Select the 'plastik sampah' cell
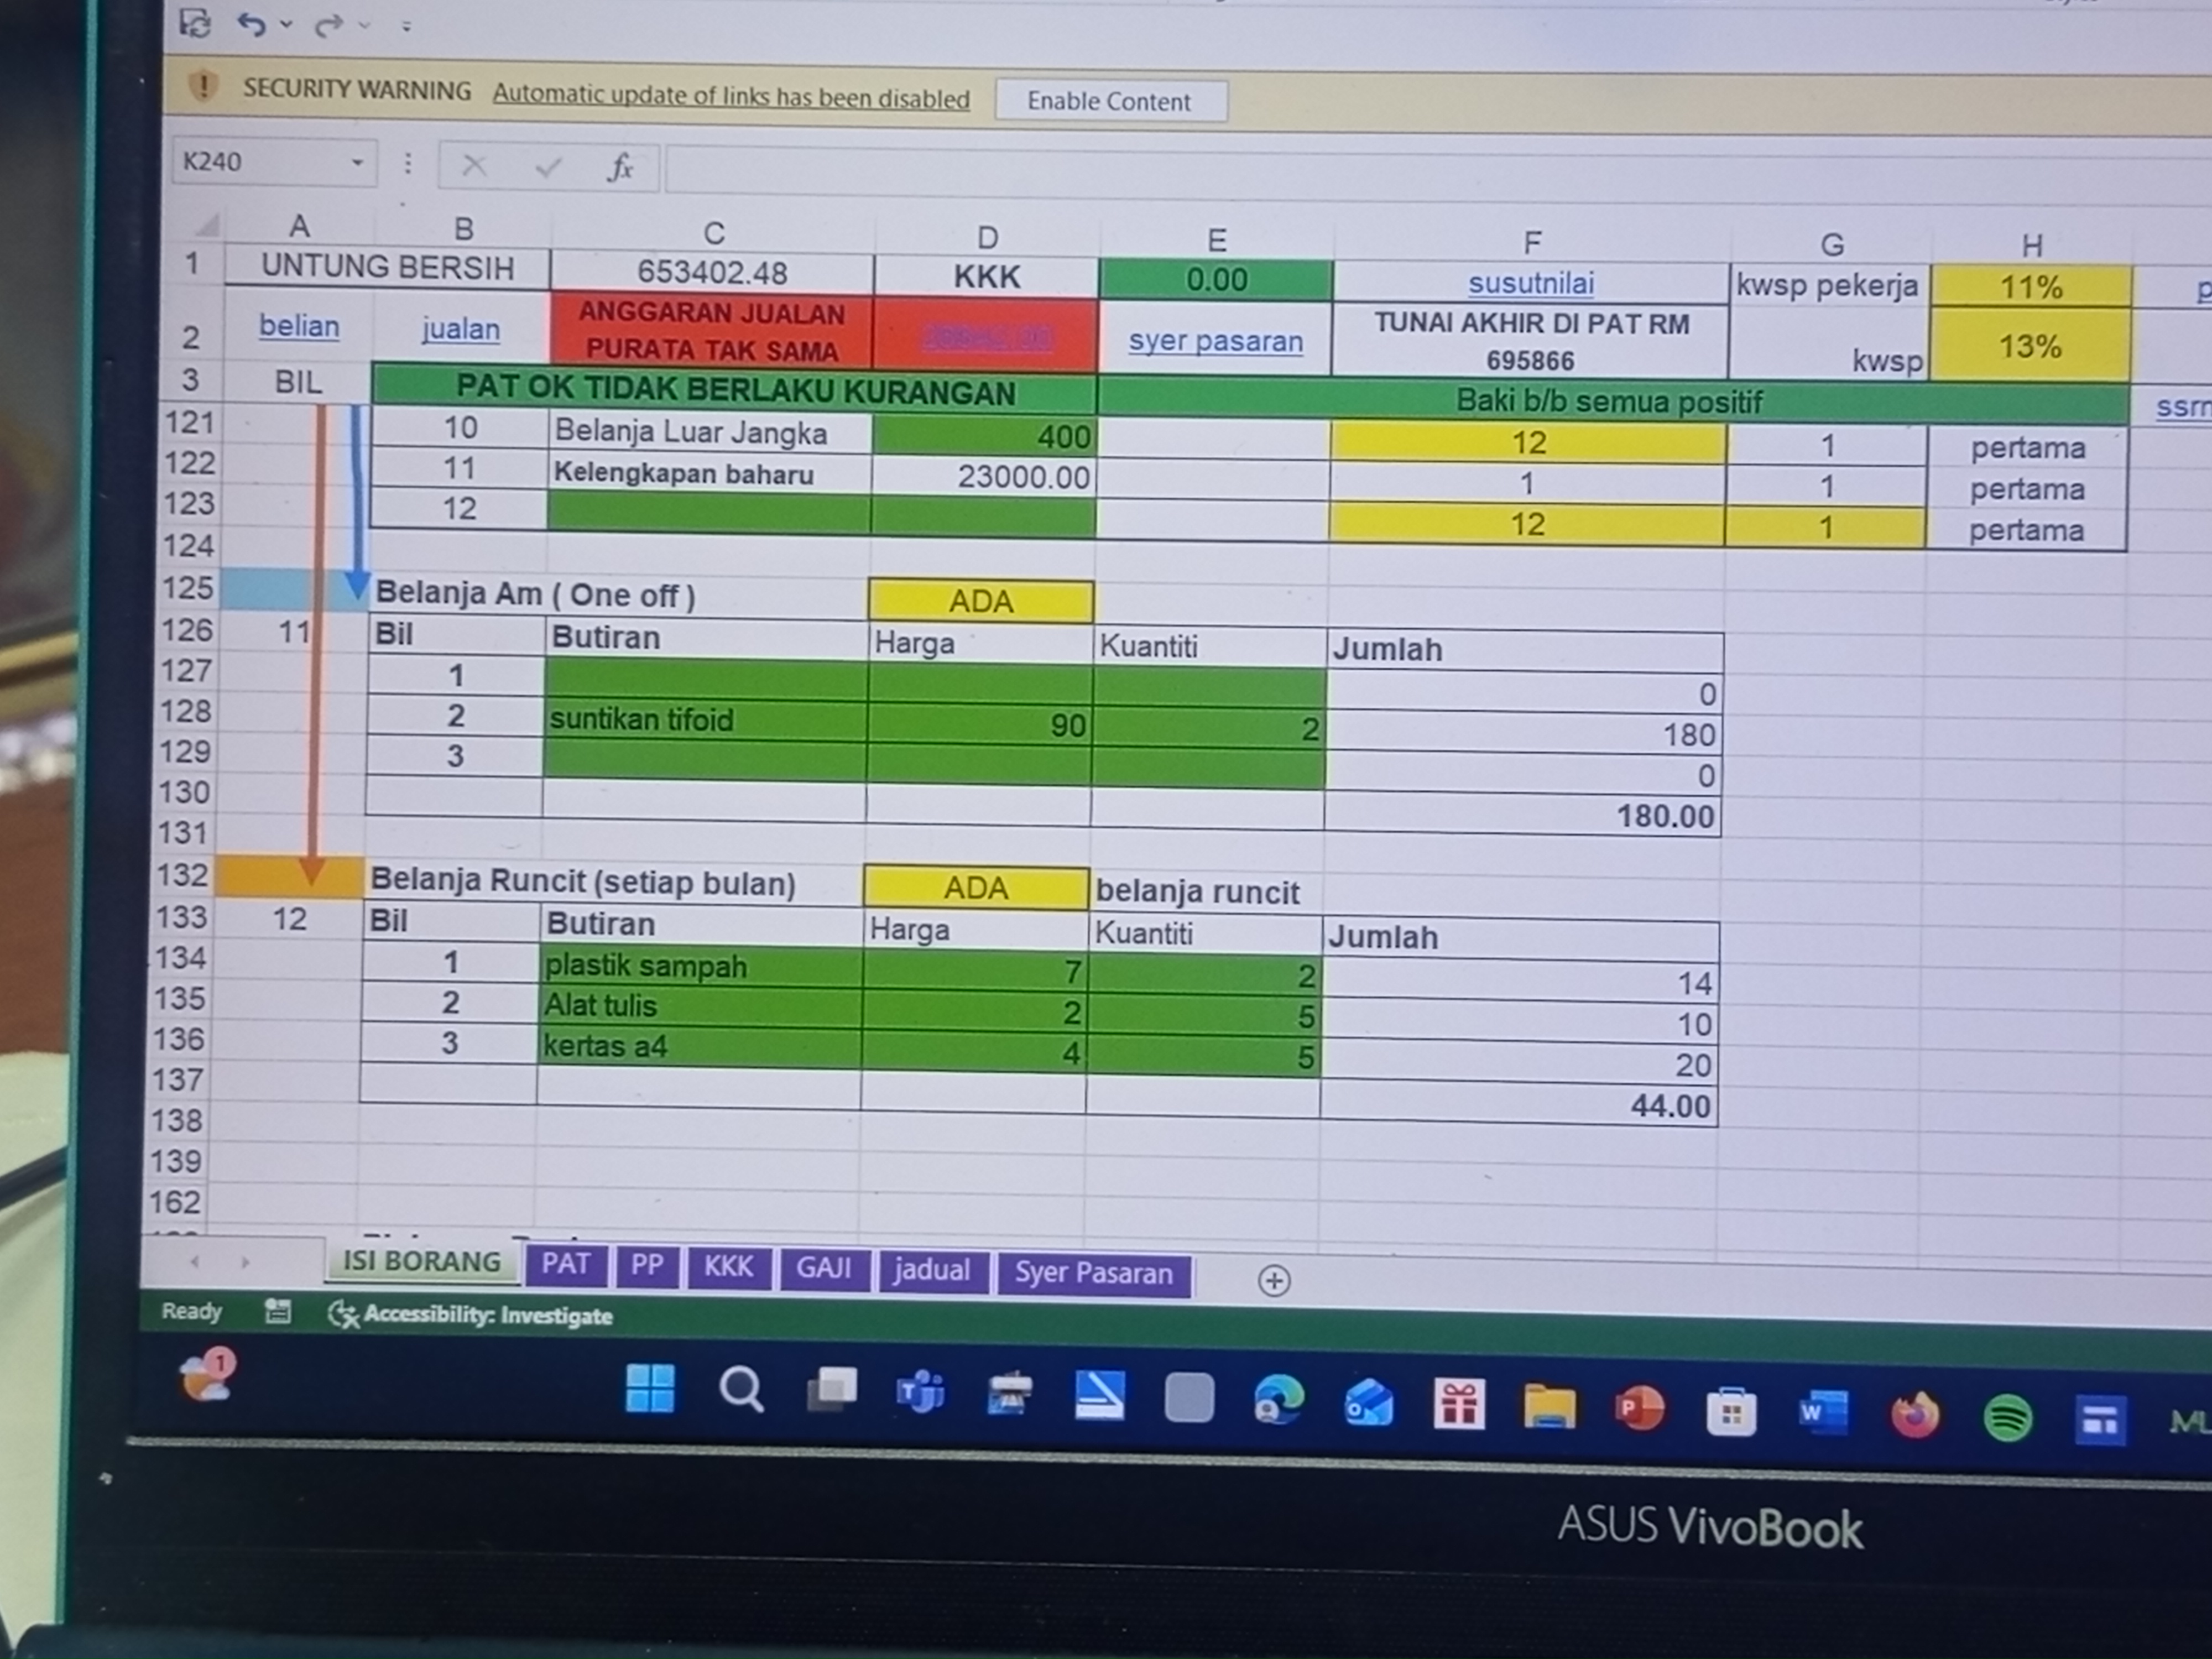Viewport: 2212px width, 1659px height. (x=701, y=966)
